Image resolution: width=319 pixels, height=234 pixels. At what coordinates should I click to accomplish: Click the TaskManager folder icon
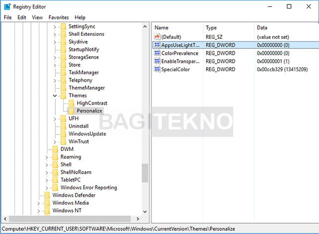63,73
